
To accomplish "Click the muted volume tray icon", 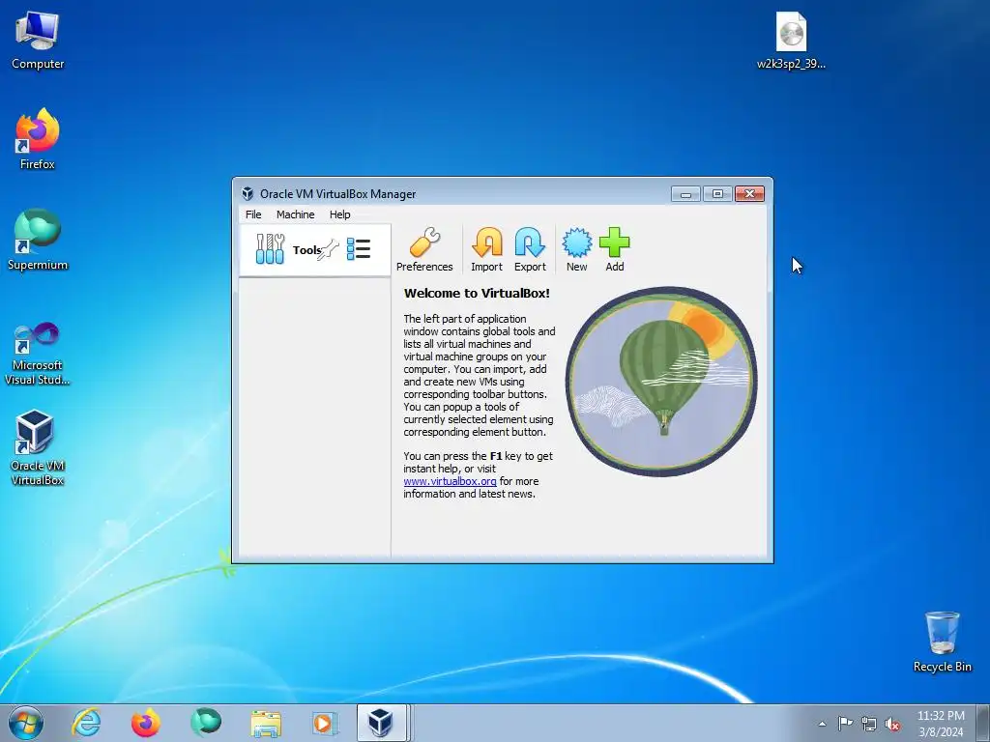I will click(x=892, y=724).
